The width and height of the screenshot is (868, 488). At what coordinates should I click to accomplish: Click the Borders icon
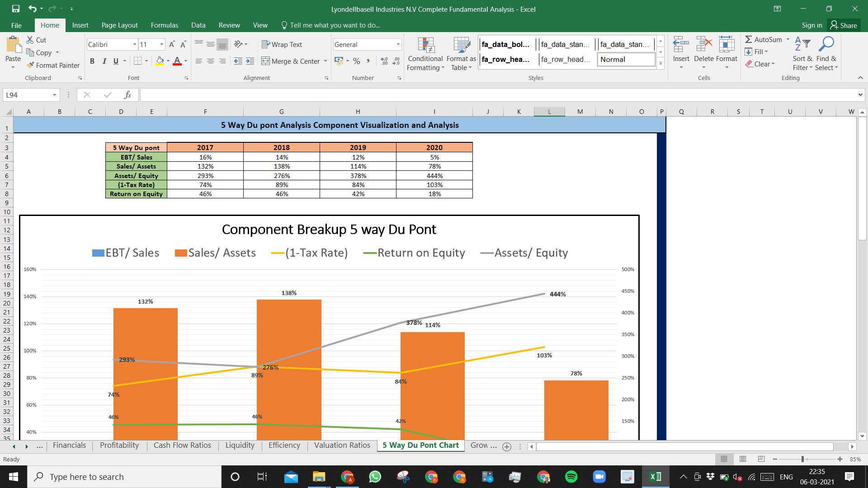tap(138, 61)
